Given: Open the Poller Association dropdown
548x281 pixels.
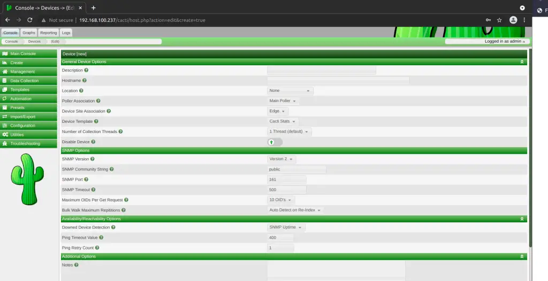Looking at the screenshot, I should pos(283,101).
